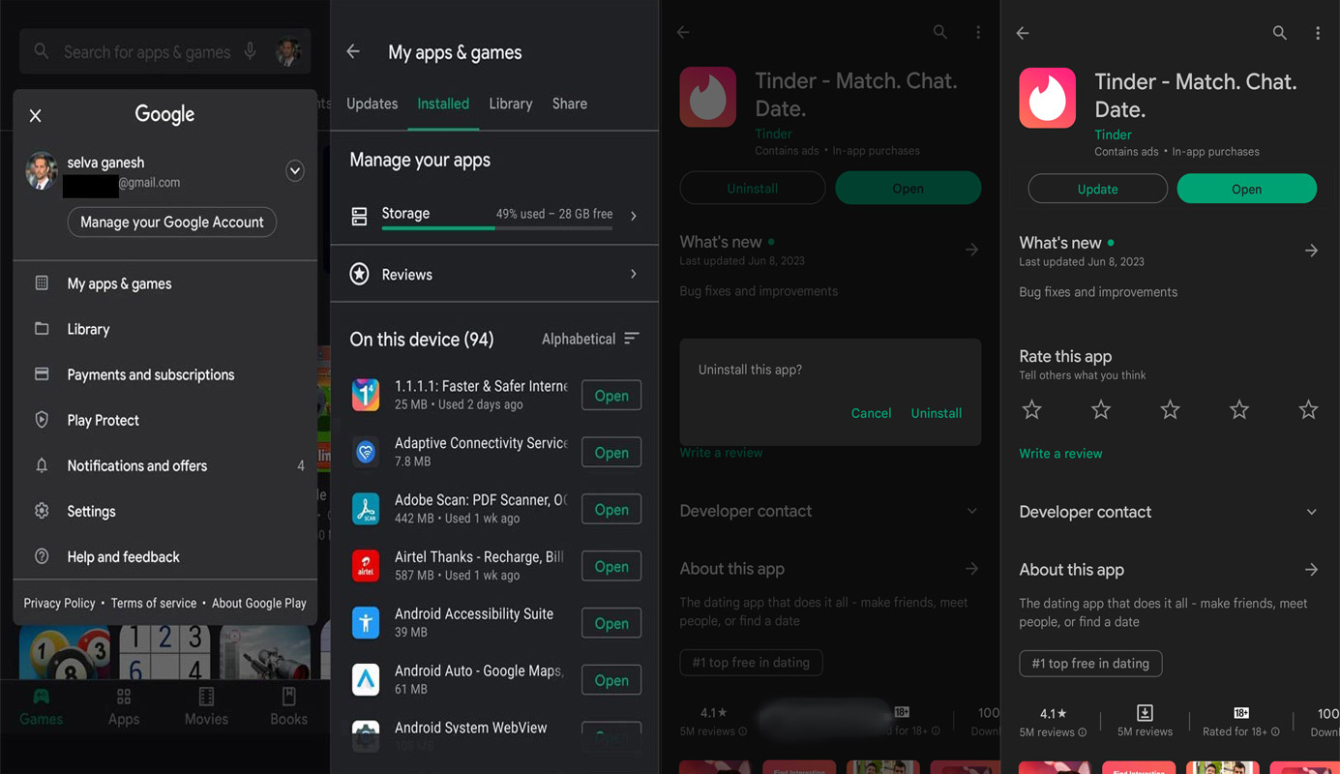Viewport: 1340px width, 774px height.
Task: Rate Tinder one star
Action: click(1032, 410)
